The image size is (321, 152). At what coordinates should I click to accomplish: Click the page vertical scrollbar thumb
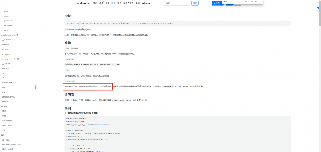[x=320, y=14]
